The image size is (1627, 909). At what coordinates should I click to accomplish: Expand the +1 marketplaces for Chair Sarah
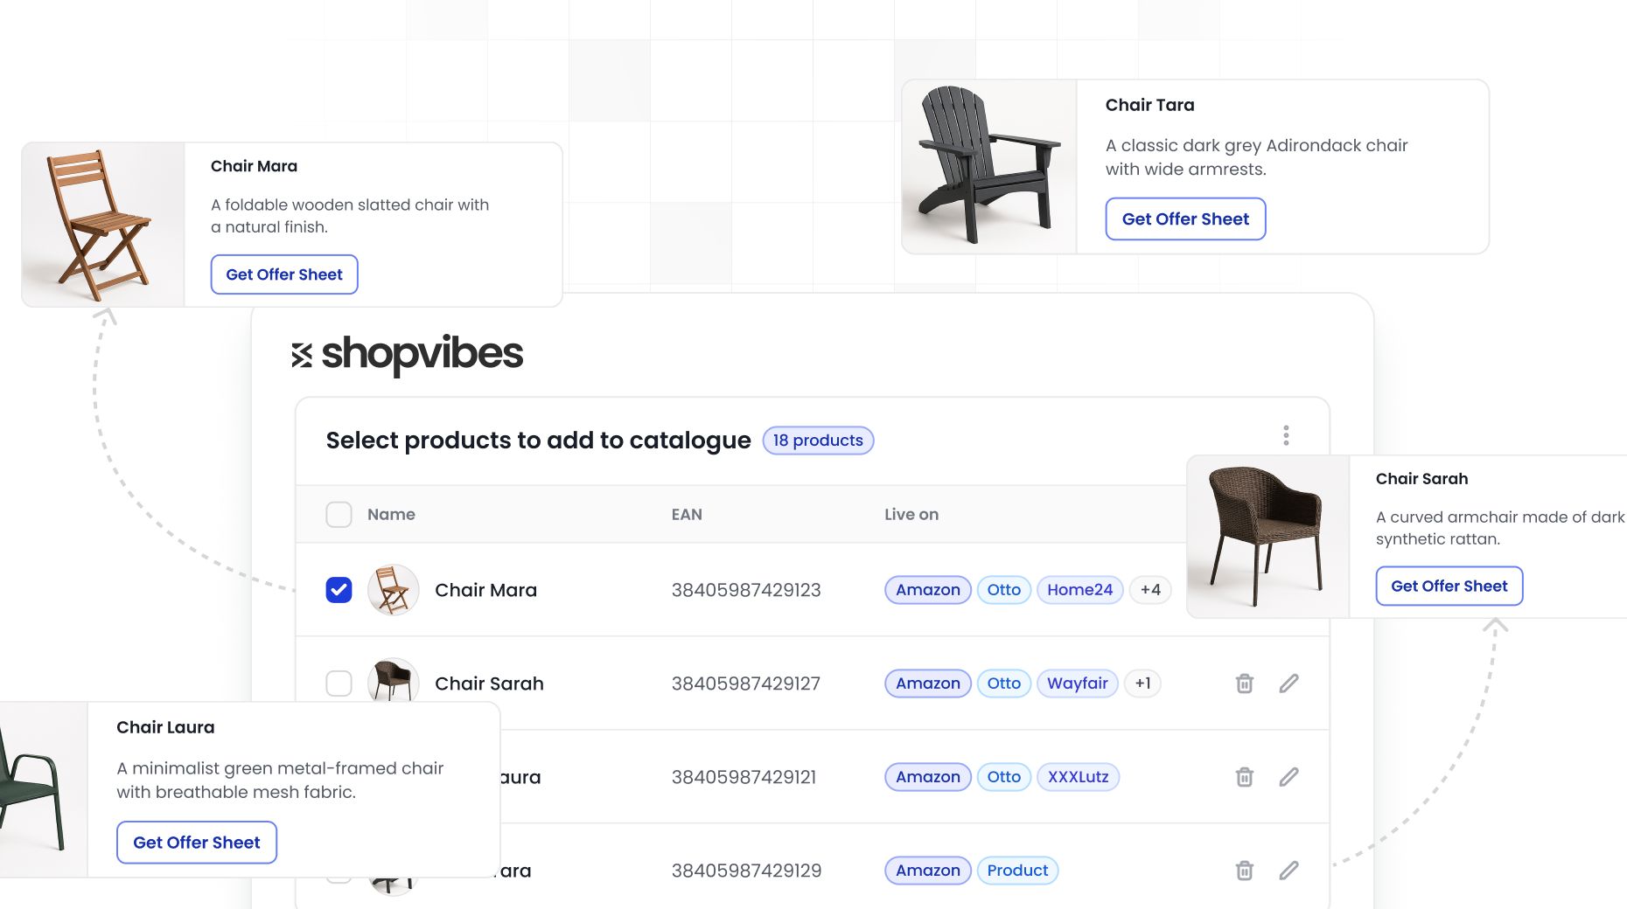[1142, 683]
